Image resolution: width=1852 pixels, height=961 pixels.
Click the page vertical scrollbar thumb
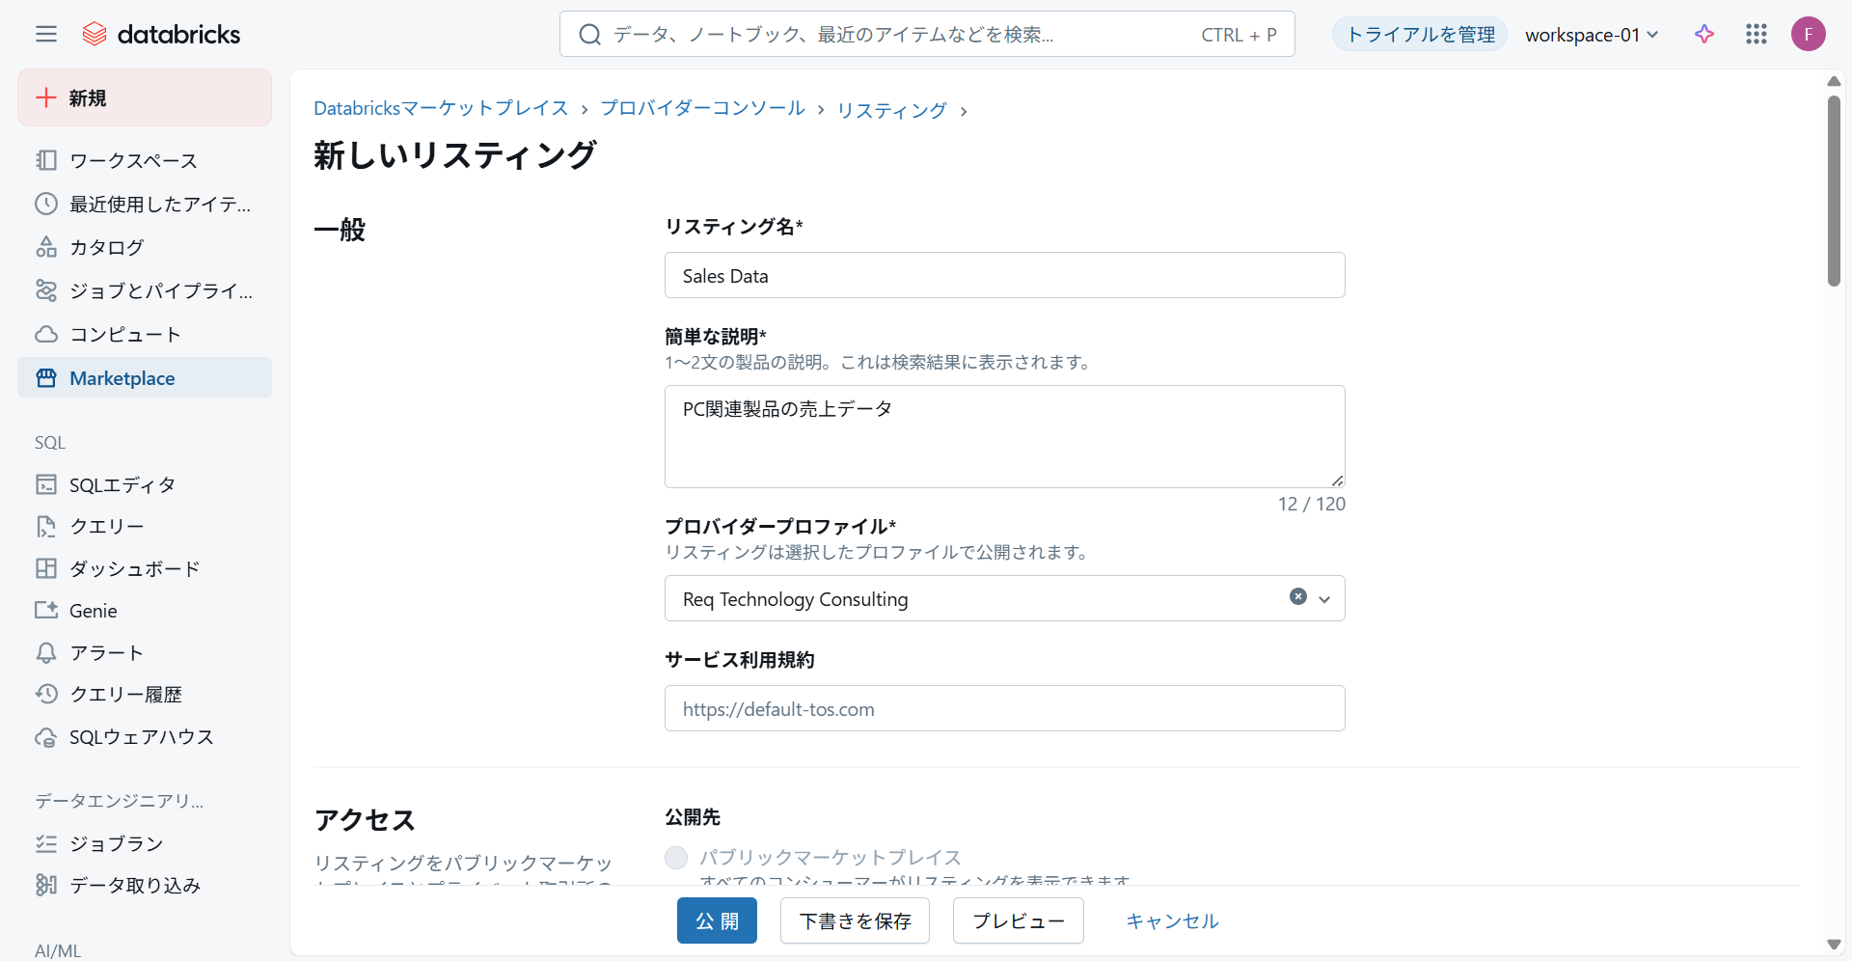click(1834, 189)
